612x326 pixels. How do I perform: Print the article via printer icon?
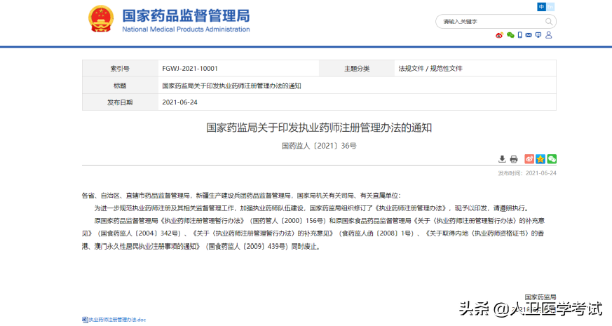tap(514, 159)
